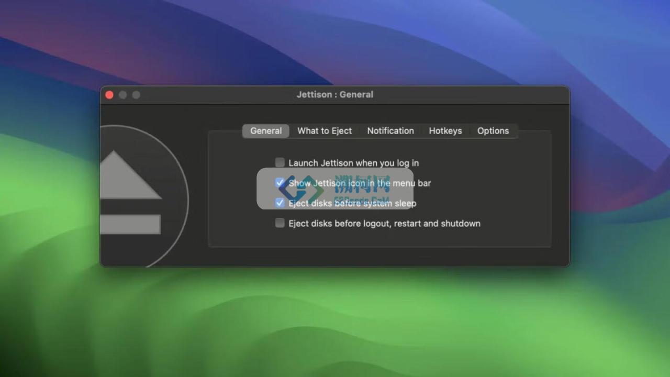Screen dimensions: 670x377
Task: Open the Options tab
Action: [x=493, y=131]
